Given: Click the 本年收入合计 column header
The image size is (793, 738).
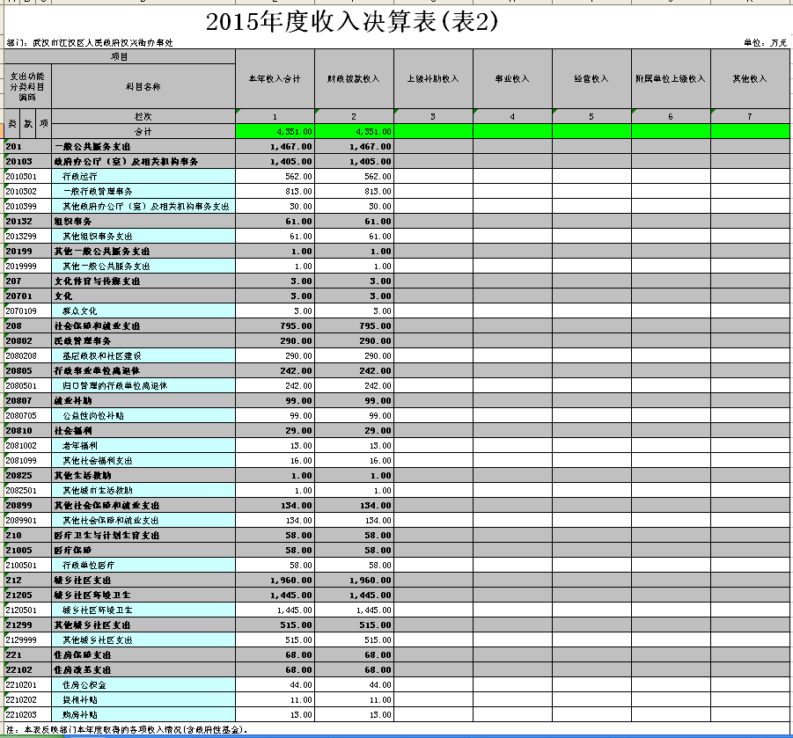Looking at the screenshot, I should (x=275, y=79).
